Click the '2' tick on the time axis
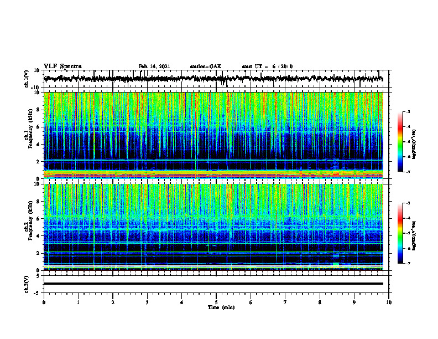 point(113,302)
